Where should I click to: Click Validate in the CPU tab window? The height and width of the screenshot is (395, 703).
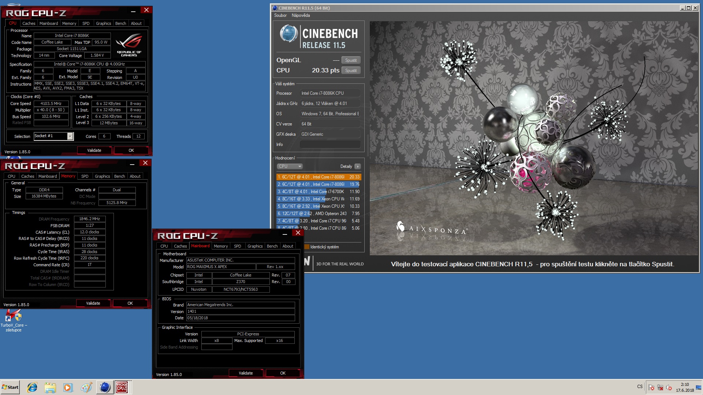coord(94,150)
